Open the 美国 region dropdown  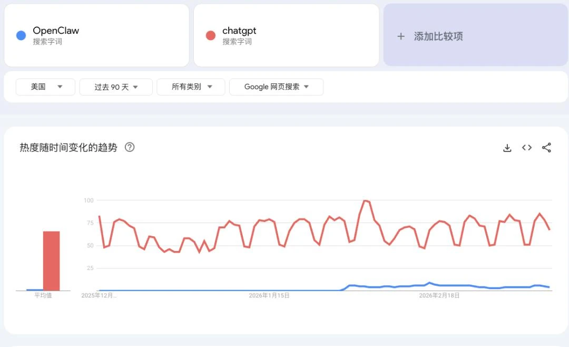tap(45, 87)
